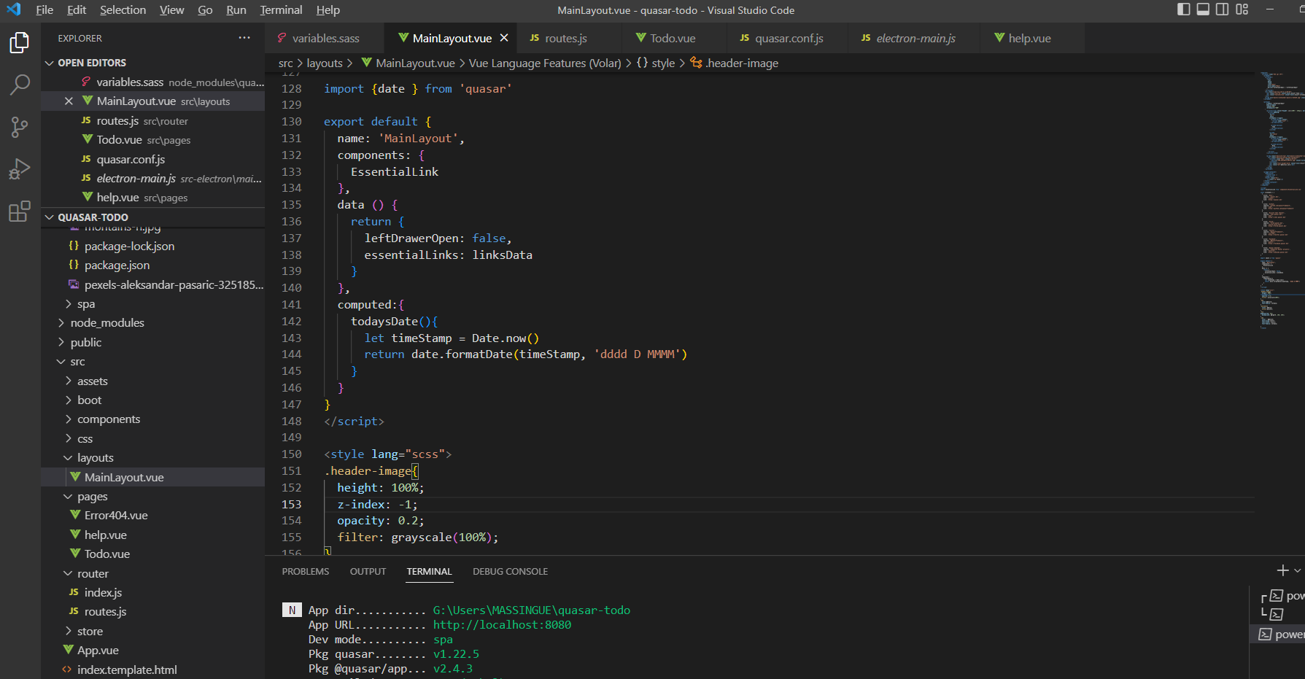Screen dimensions: 1305x679
Task: Switch to the PROBLEMS panel tab
Action: coord(306,572)
